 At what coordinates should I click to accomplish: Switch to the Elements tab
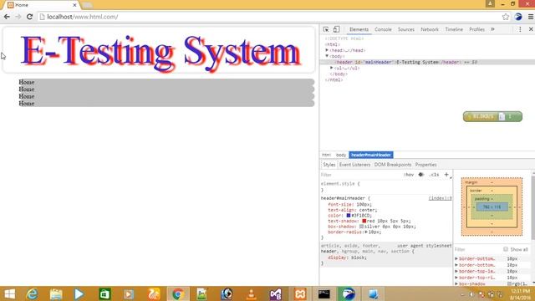coord(359,29)
